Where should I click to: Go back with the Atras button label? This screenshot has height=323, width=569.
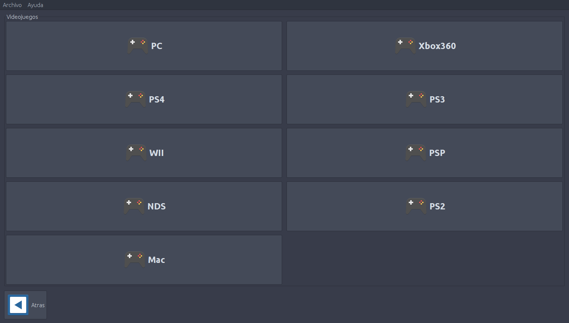[38, 305]
